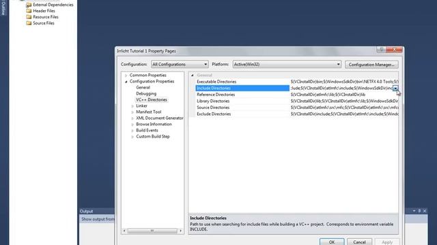Click the Configuration Manager button
The height and width of the screenshot is (245, 437).
[371, 65]
